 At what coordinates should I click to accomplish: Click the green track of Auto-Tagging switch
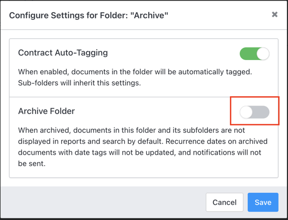click(248, 54)
